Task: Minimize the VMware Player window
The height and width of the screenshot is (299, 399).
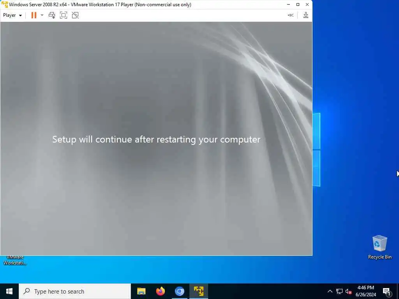Action: pyautogui.click(x=288, y=5)
